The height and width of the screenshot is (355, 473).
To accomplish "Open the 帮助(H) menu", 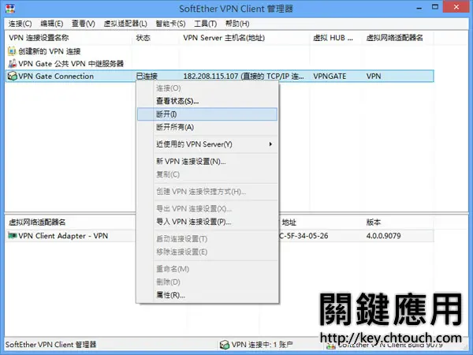I will tap(237, 24).
